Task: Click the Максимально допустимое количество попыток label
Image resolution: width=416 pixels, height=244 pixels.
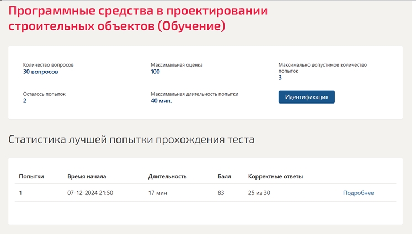Action: click(322, 67)
